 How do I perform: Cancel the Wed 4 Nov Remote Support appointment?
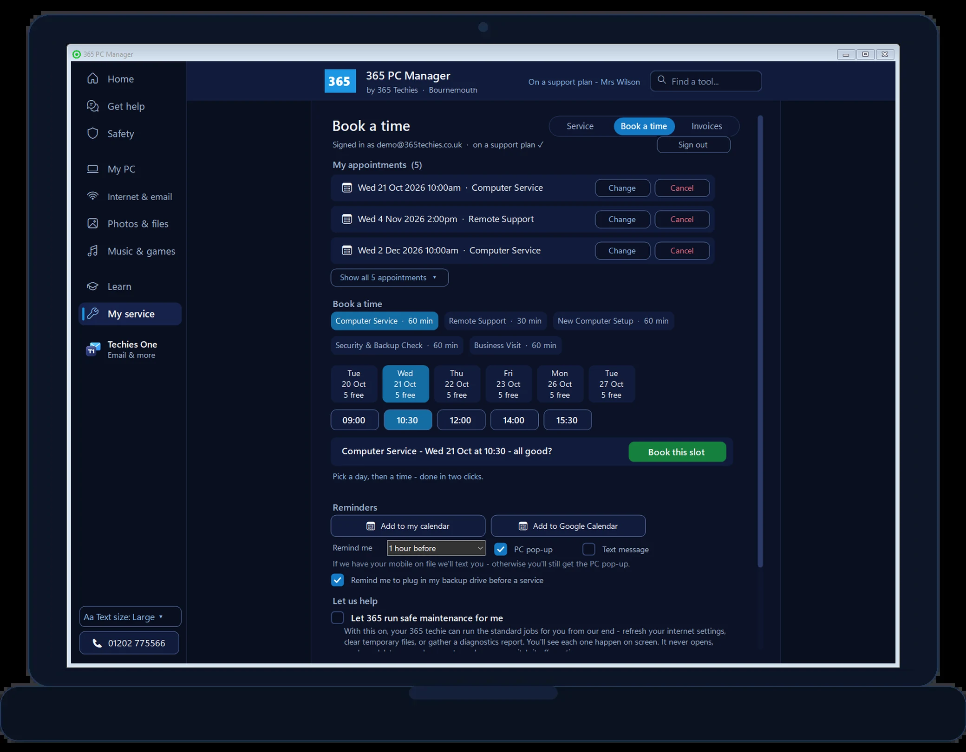point(682,219)
